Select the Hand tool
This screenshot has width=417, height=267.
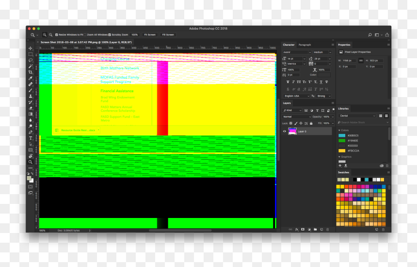31,156
